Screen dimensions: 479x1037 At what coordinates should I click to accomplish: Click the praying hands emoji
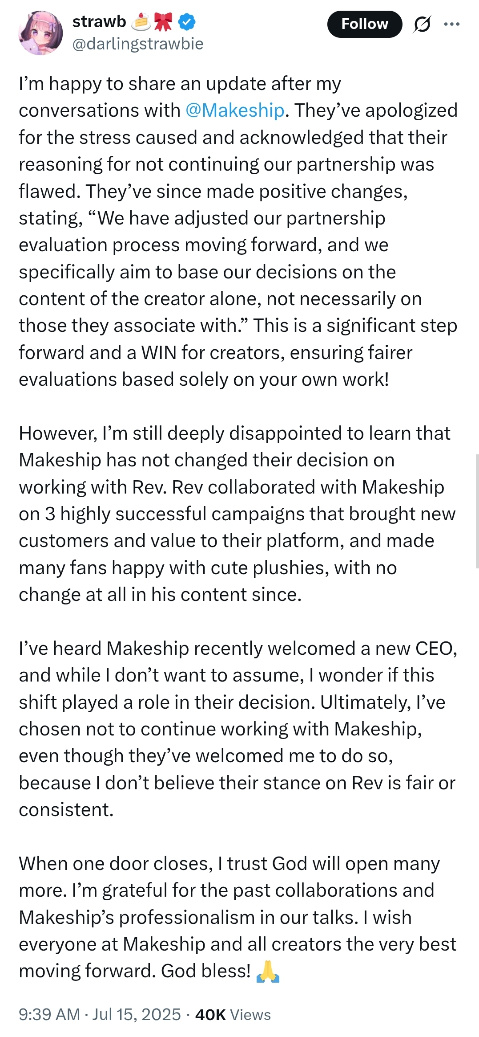[x=268, y=972]
